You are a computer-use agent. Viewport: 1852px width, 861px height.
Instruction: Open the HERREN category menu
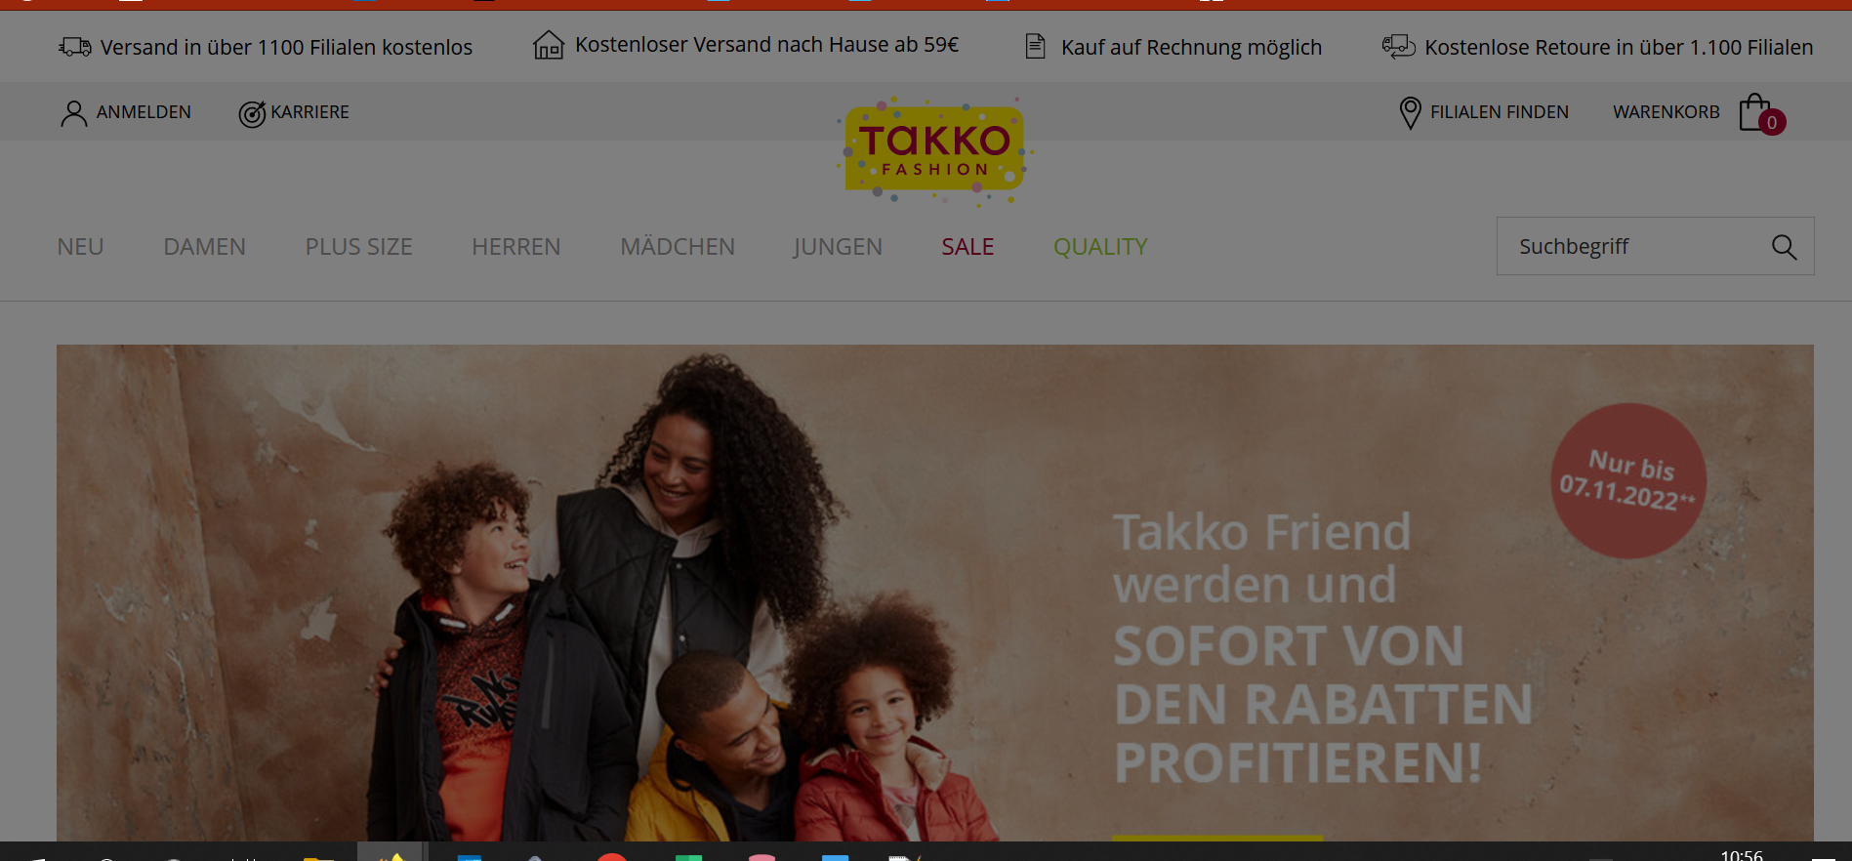(516, 247)
